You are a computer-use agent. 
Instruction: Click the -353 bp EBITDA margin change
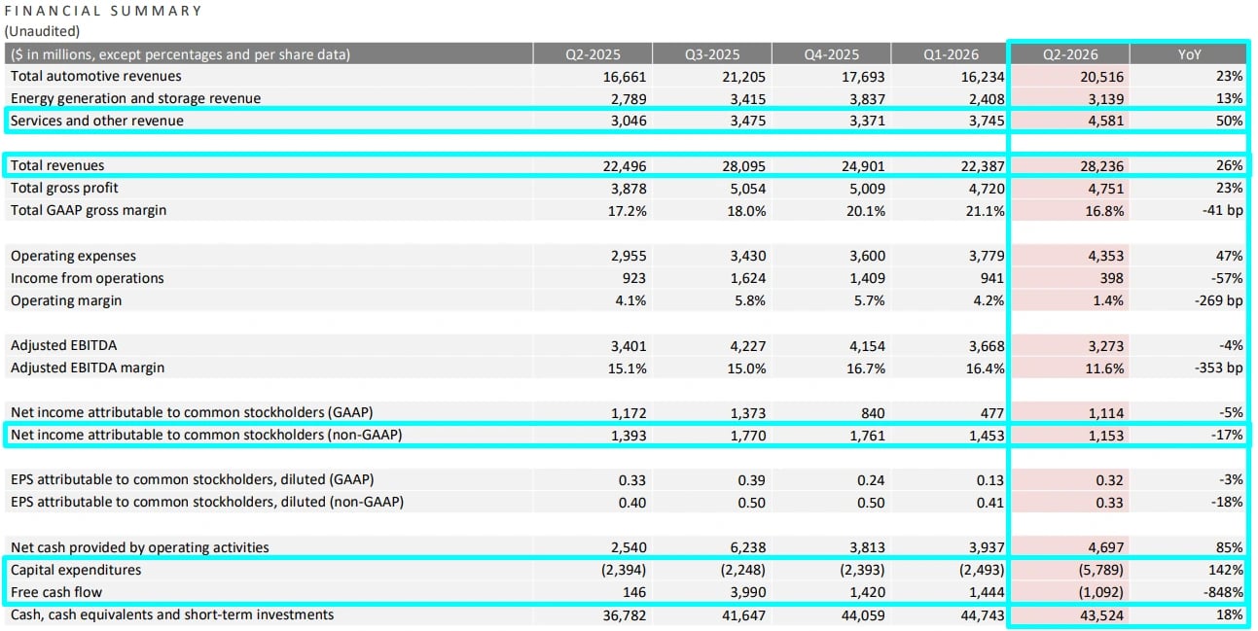click(1218, 368)
